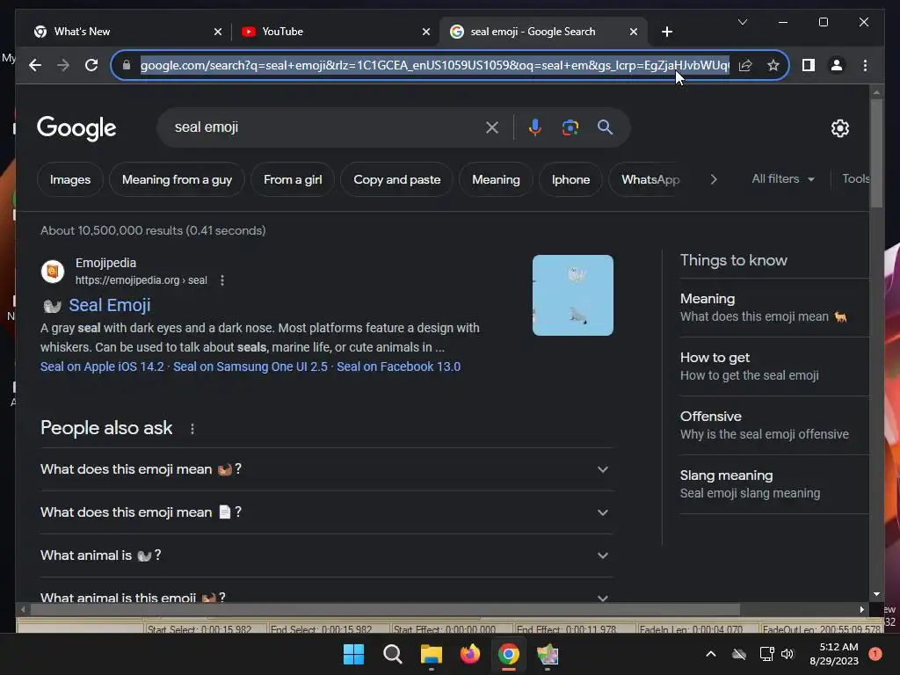This screenshot has height=675, width=900.
Task: Expand the 'What animal is' seal question
Action: 327,555
